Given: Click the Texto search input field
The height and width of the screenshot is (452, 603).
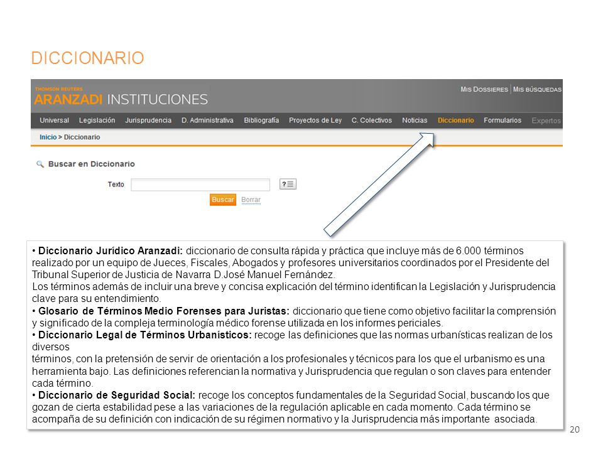Looking at the screenshot, I should tap(200, 185).
